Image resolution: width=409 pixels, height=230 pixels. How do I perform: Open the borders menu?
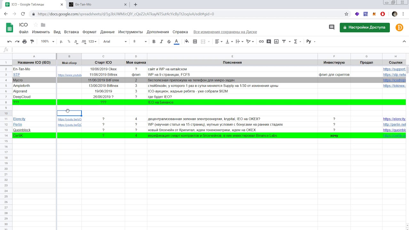pos(195,42)
